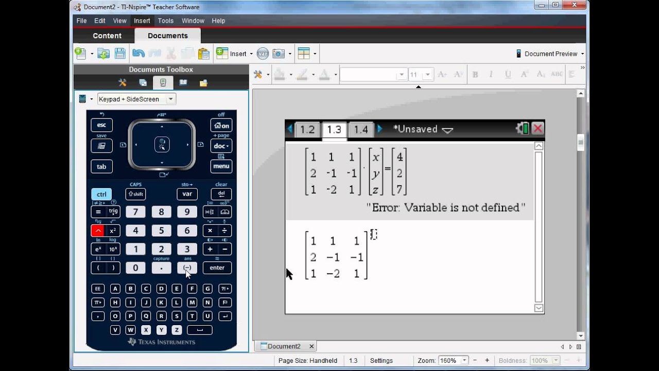Open the Insert dropdown menu

click(x=251, y=54)
